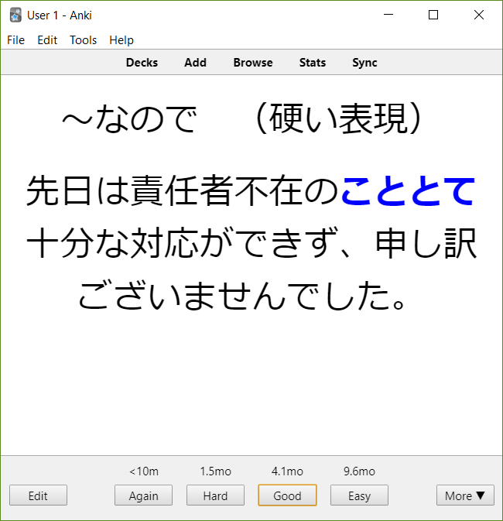The height and width of the screenshot is (521, 503).
Task: Rate the card as Easy
Action: tap(359, 495)
